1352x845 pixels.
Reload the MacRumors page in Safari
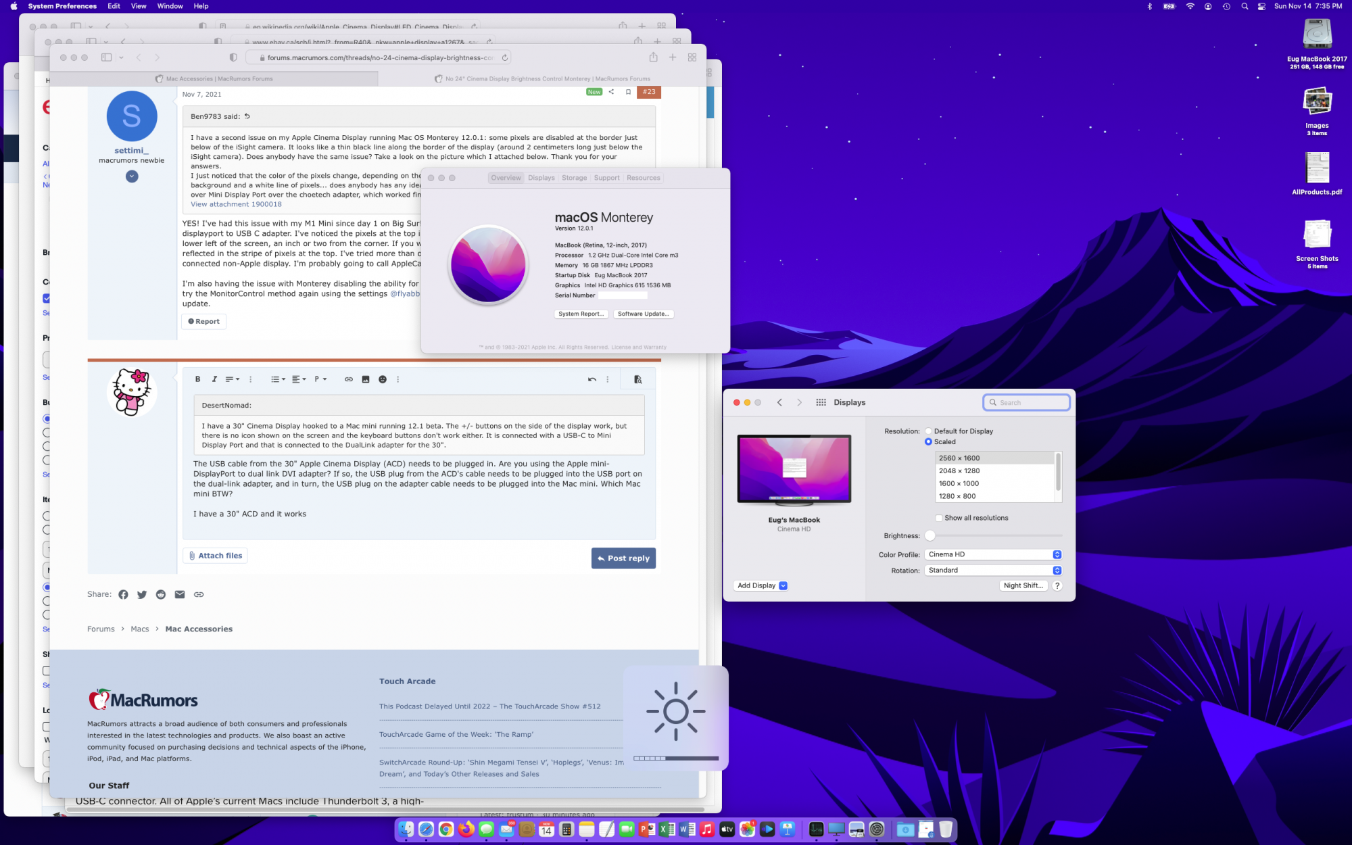click(x=504, y=58)
